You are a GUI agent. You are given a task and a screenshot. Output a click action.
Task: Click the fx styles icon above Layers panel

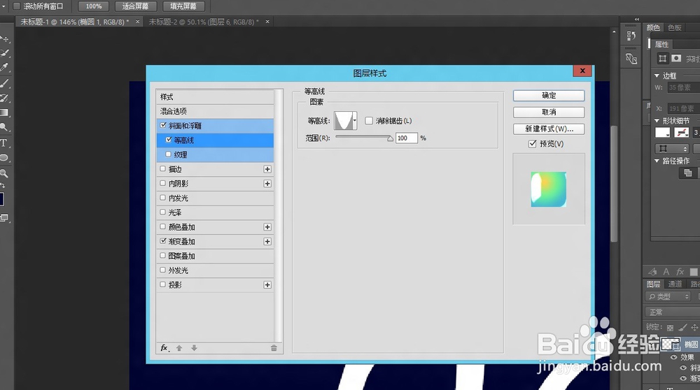tap(680, 271)
